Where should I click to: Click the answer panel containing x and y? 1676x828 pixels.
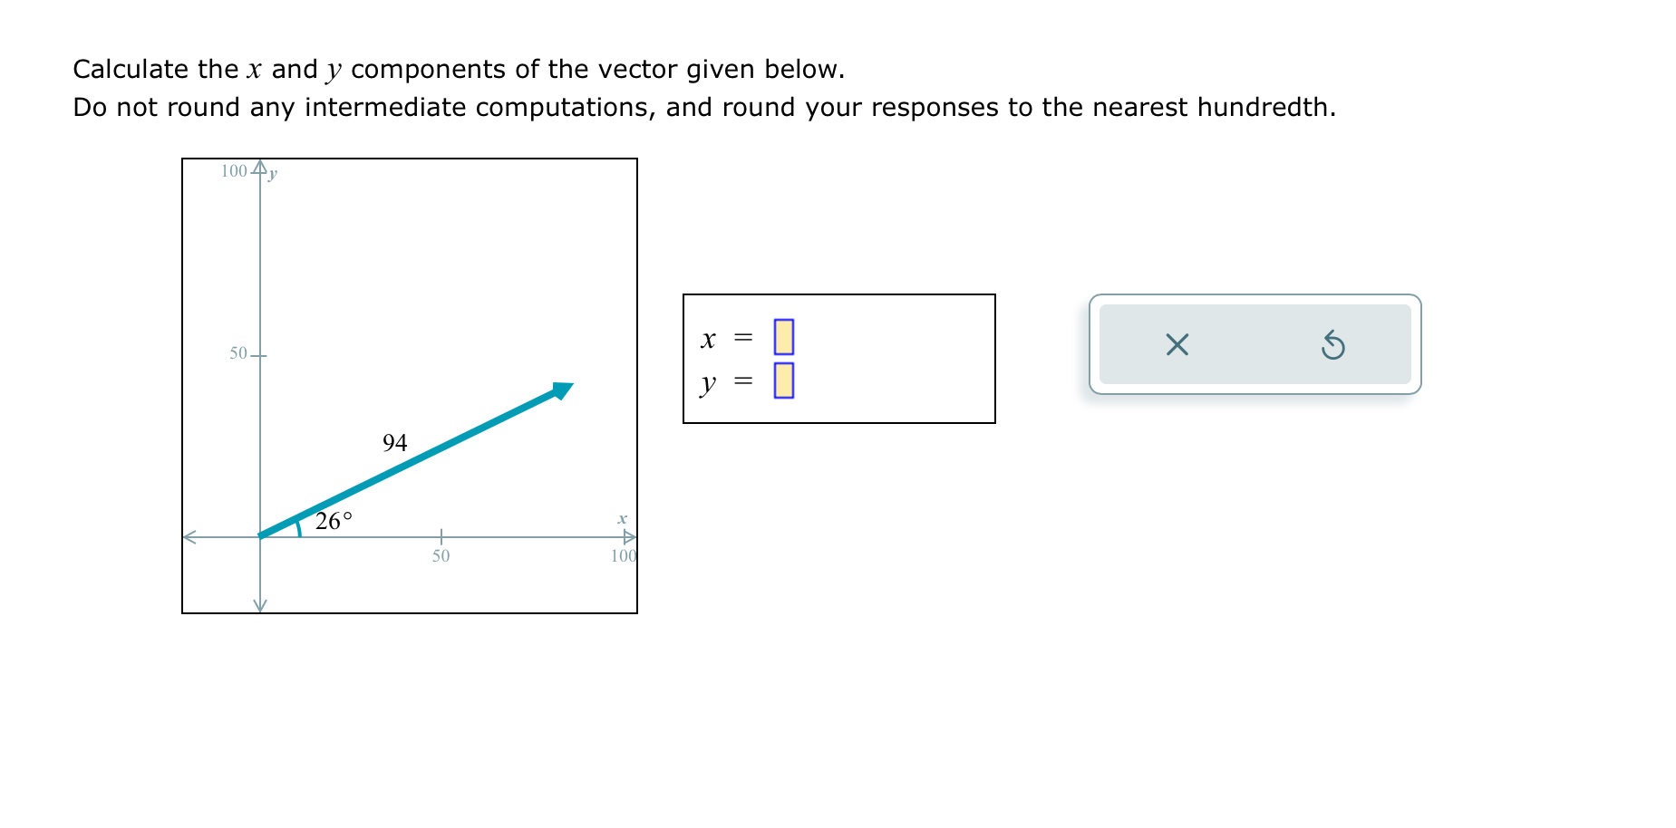[838, 358]
